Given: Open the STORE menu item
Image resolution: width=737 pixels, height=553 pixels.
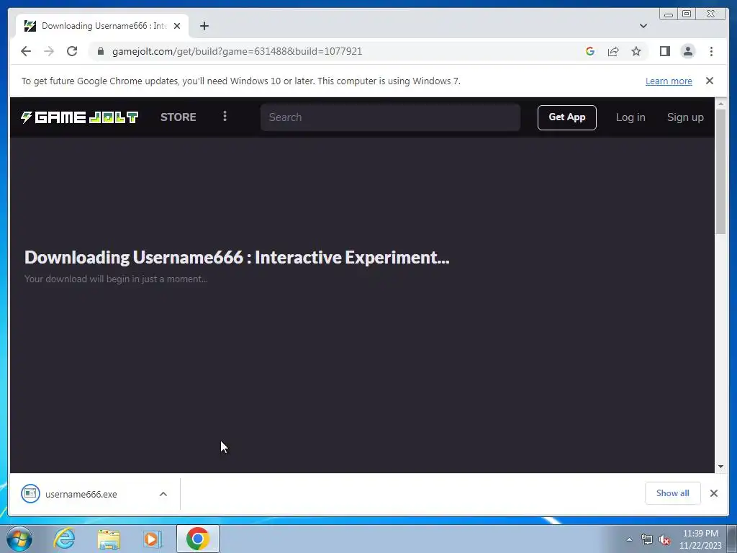Looking at the screenshot, I should point(178,117).
